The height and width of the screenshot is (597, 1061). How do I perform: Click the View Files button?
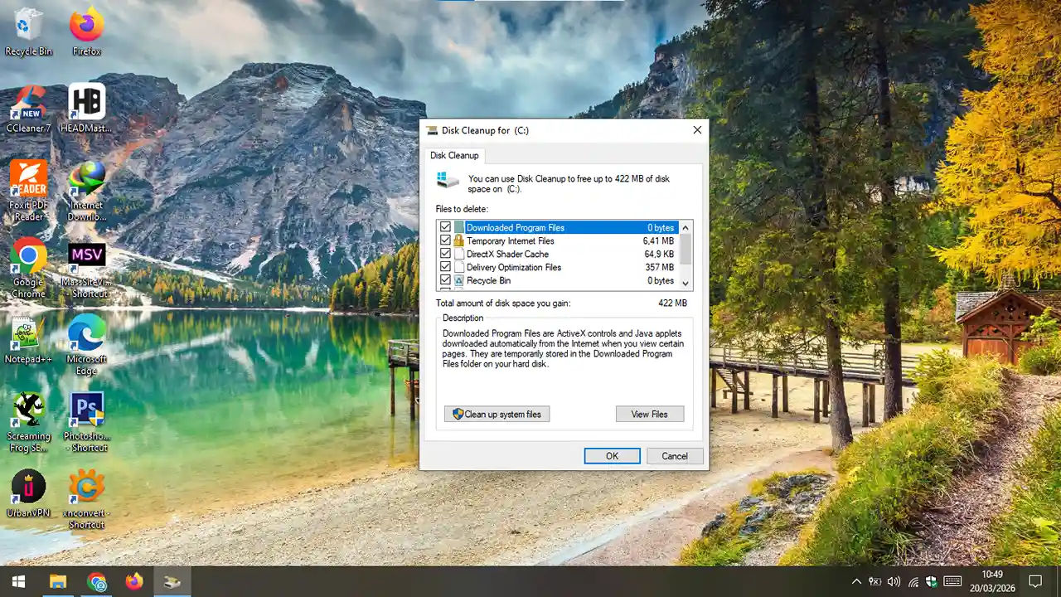tap(650, 414)
